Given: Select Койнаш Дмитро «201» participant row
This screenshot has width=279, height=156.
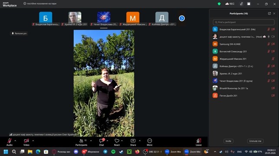Looking at the screenshot, I should pyautogui.click(x=243, y=66).
